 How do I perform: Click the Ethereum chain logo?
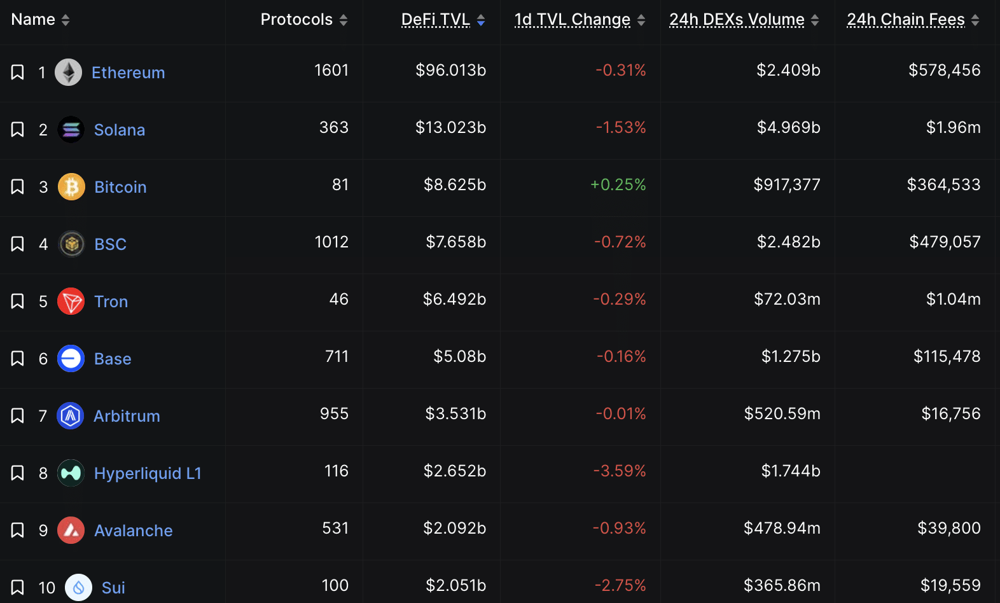(x=71, y=73)
